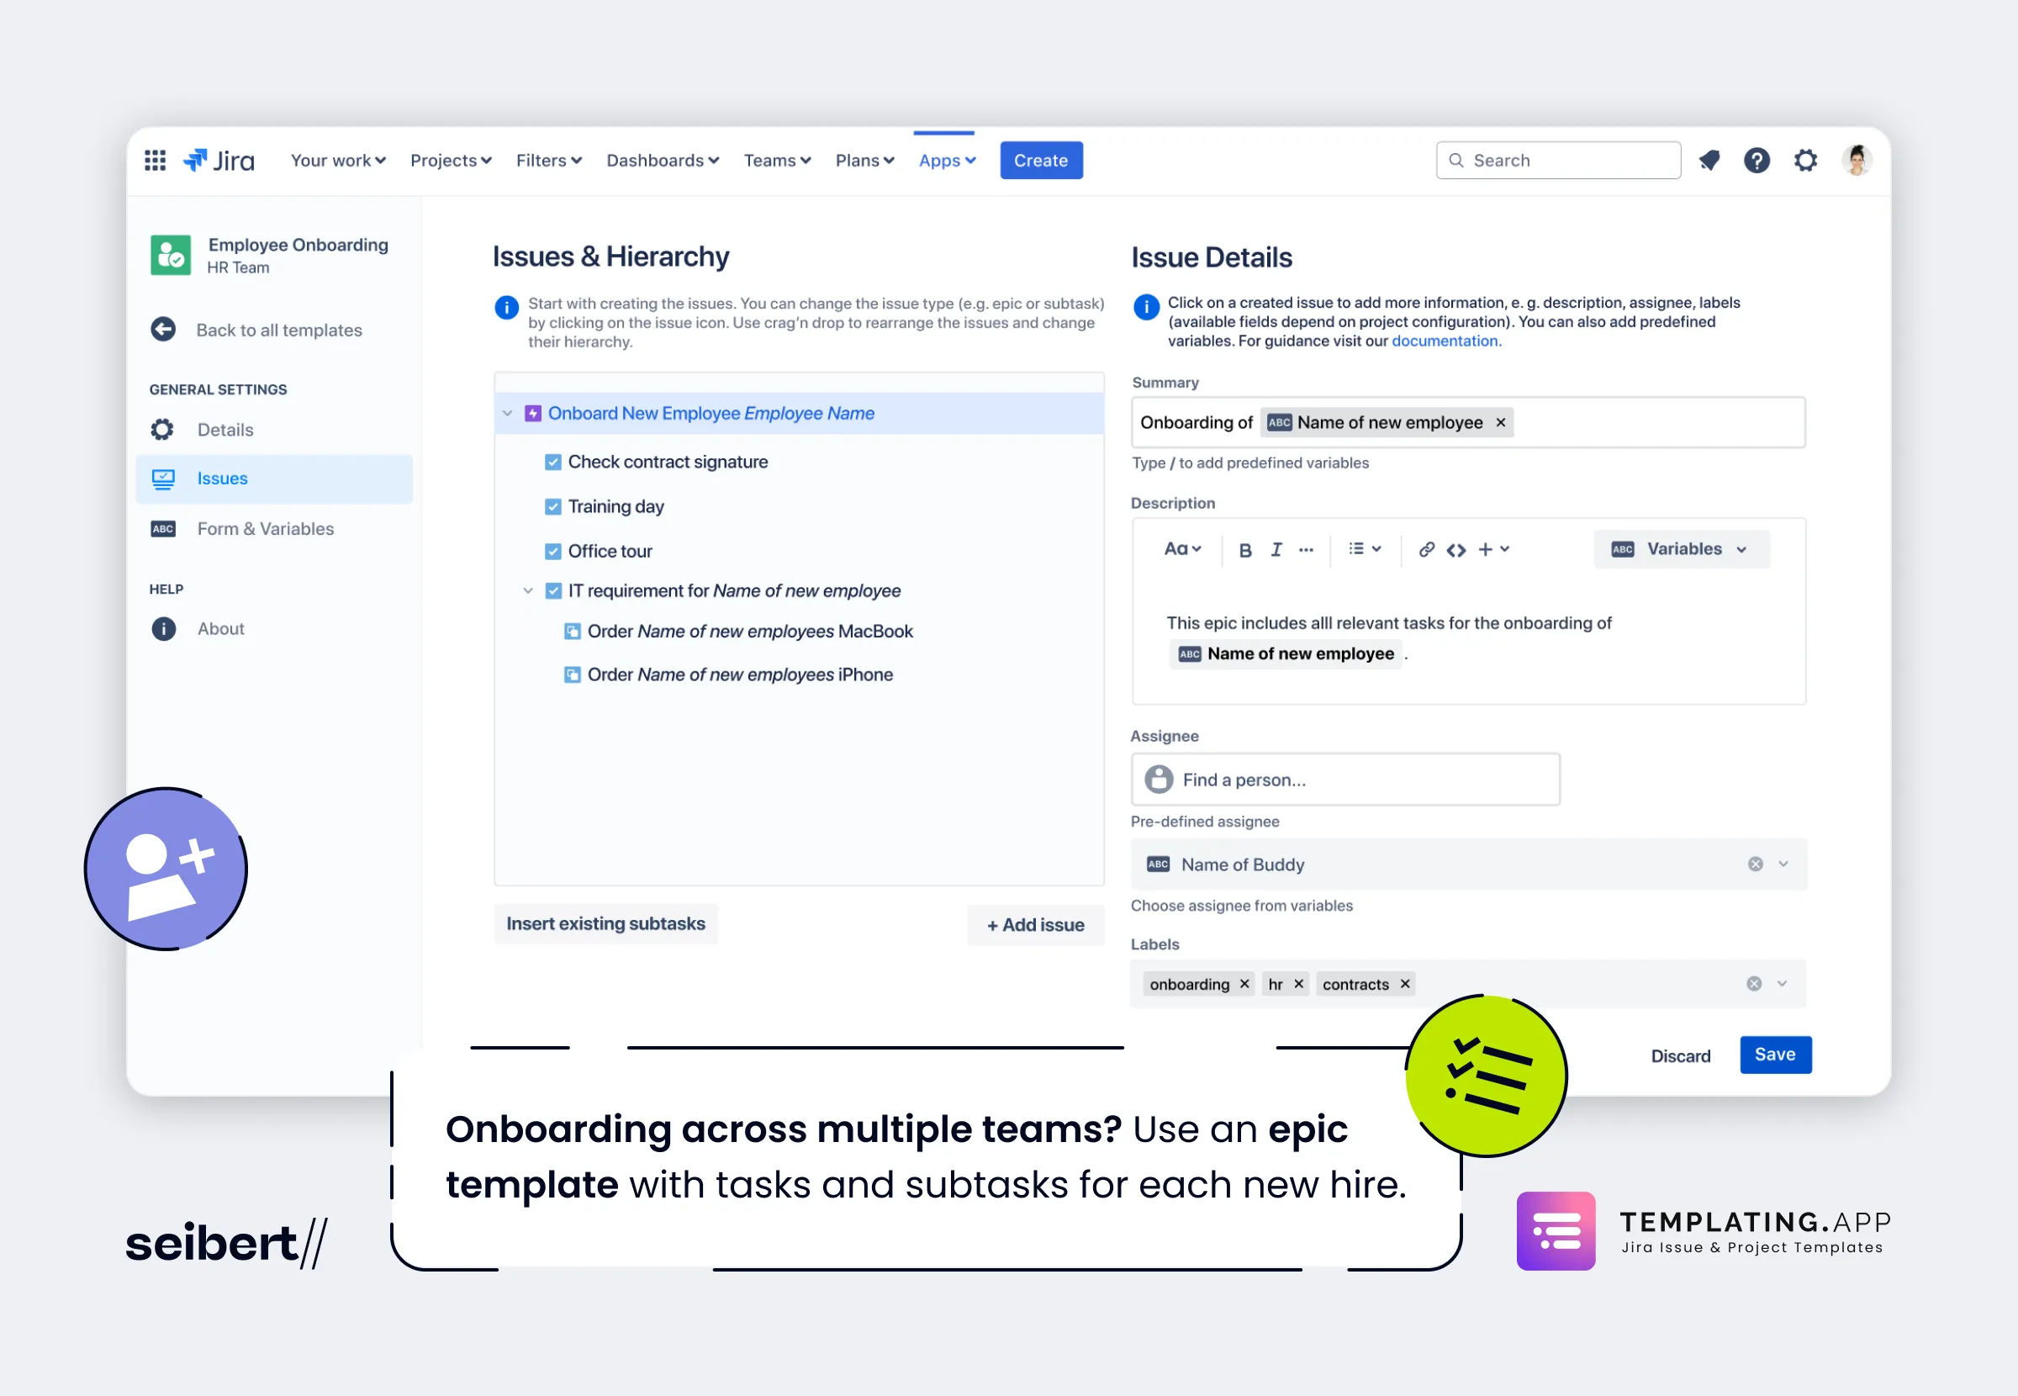Screen dimensions: 2018x1396
Task: Save the issue details
Action: pyautogui.click(x=1775, y=1055)
